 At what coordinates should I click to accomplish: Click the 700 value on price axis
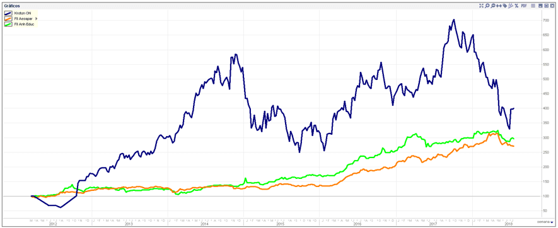[x=545, y=21]
